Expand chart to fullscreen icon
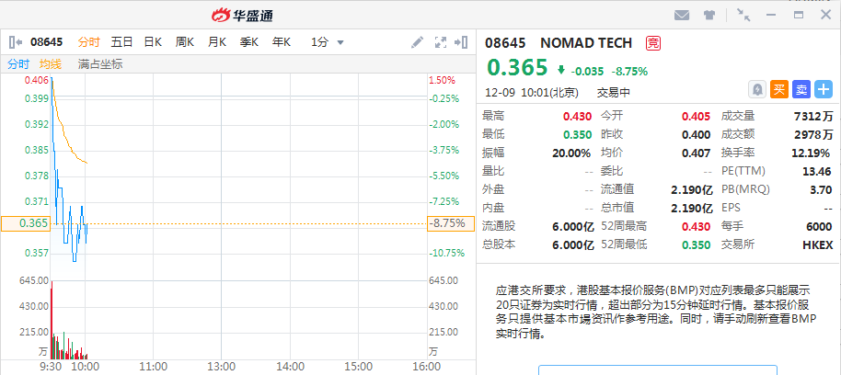The width and height of the screenshot is (841, 375). click(x=440, y=42)
